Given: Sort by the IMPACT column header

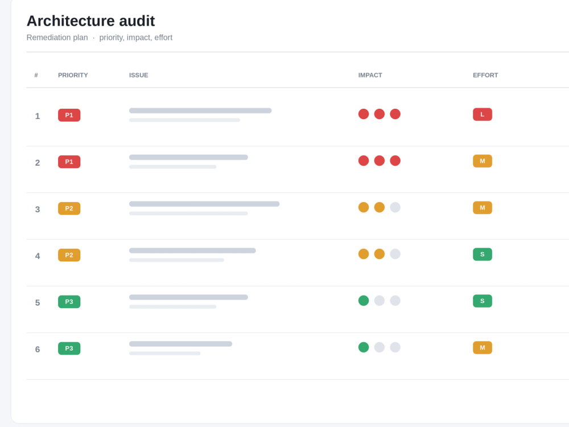Looking at the screenshot, I should coord(370,75).
